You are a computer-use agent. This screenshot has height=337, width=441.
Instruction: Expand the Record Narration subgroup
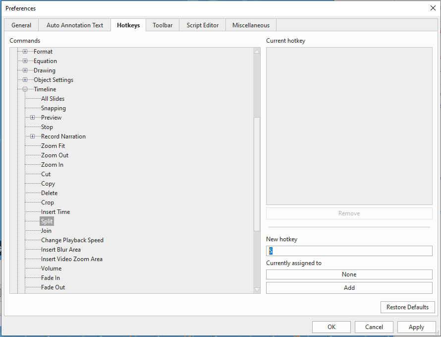pyautogui.click(x=32, y=136)
